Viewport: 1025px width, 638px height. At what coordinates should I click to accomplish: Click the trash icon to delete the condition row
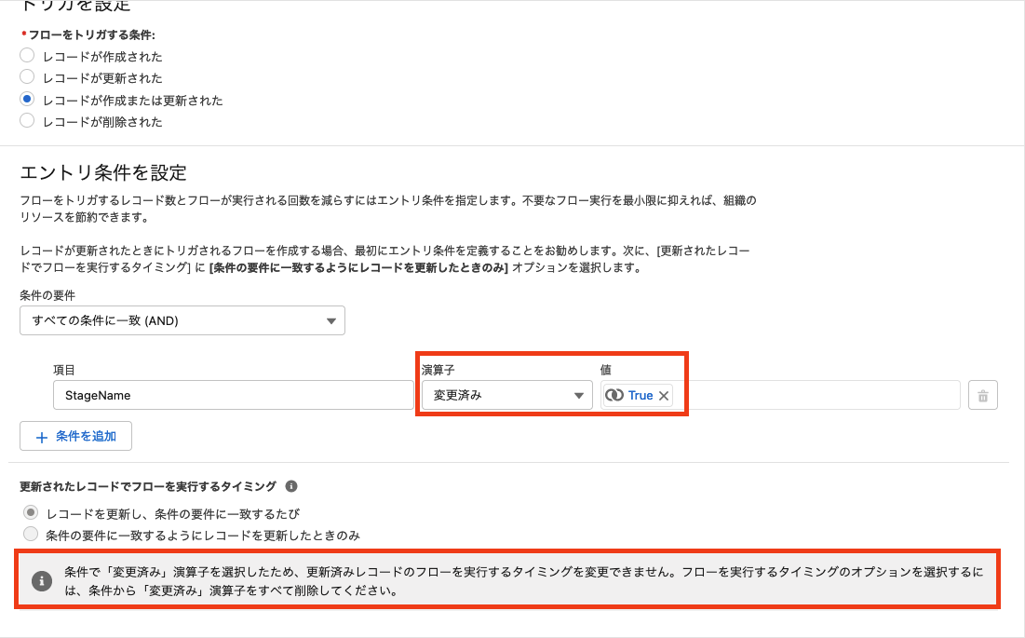pyautogui.click(x=983, y=395)
